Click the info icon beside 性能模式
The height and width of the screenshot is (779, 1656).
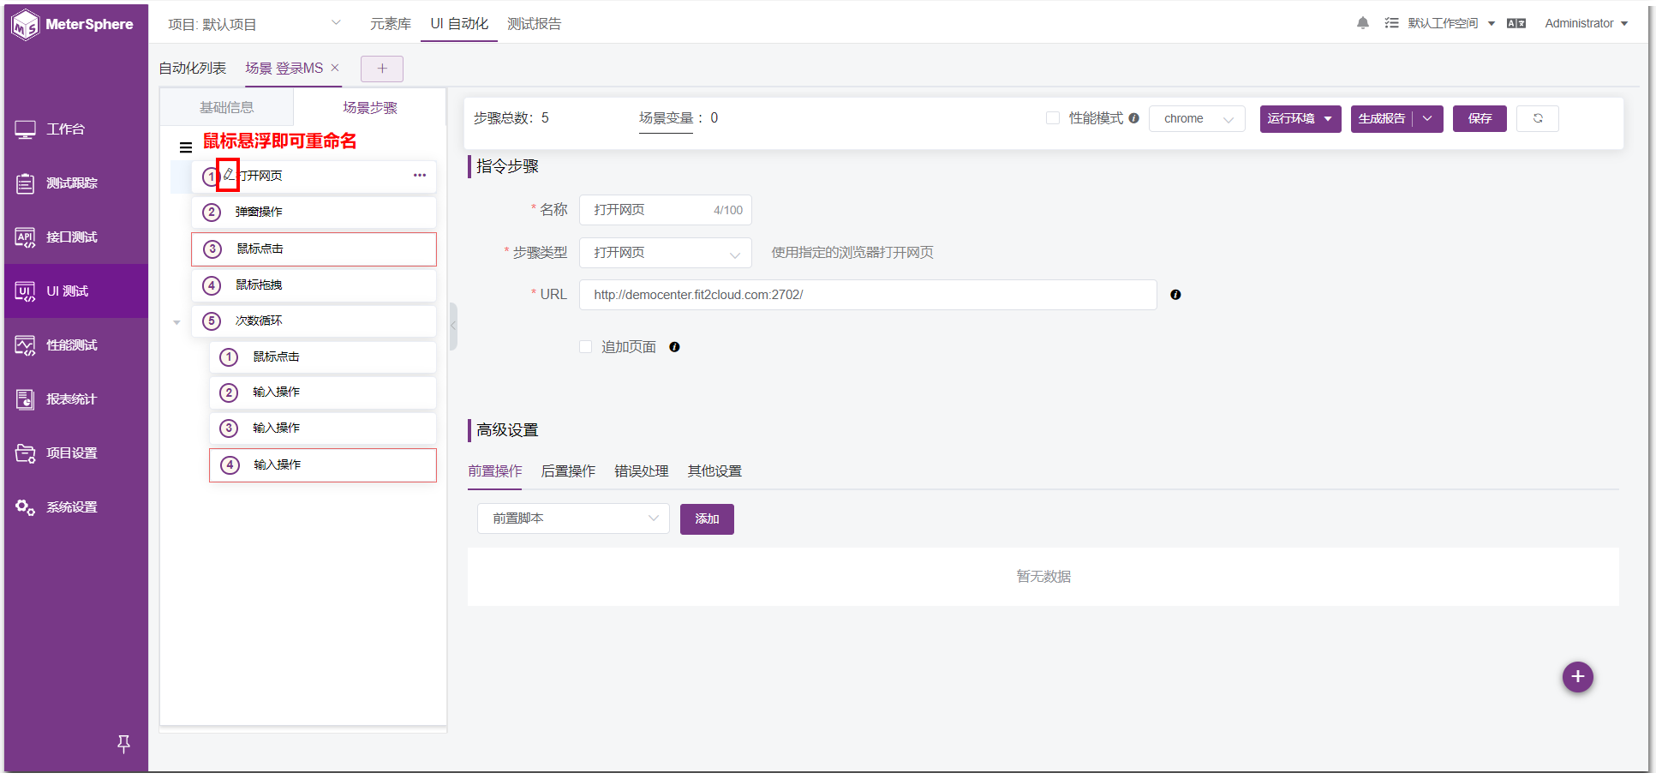1133,118
